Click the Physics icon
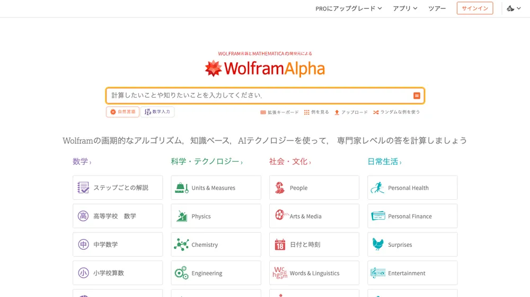 pos(181,216)
